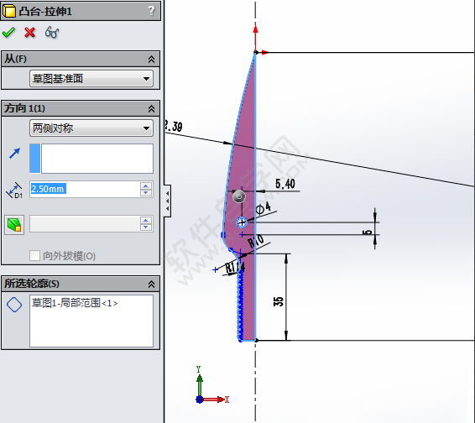475x423 pixels.
Task: Open the 草图基准面 dropdown
Action: (91, 79)
